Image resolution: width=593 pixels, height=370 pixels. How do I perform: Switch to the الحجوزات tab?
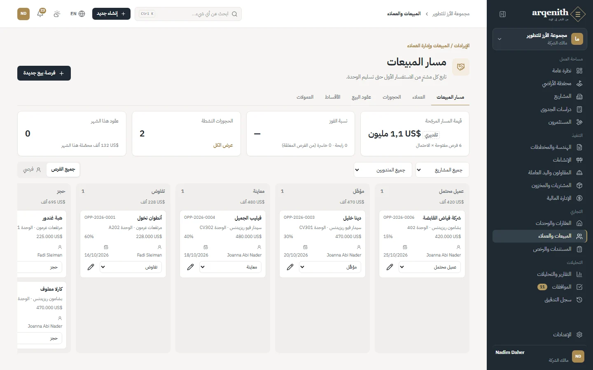pyautogui.click(x=392, y=97)
